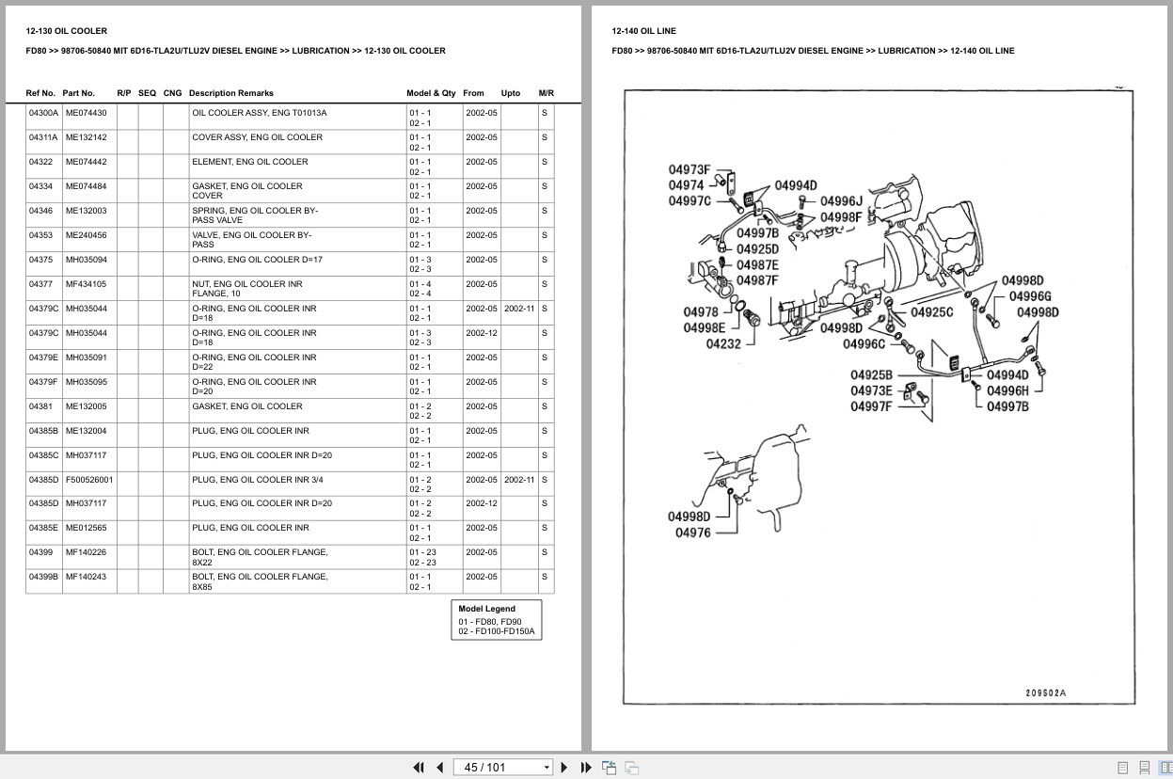Click BOLT, ENG OIL COOLER FLANGE, 8X22

click(260, 557)
